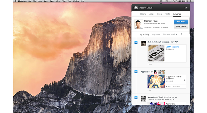
Task: Select the My Work sub-tab
Action: [156, 34]
